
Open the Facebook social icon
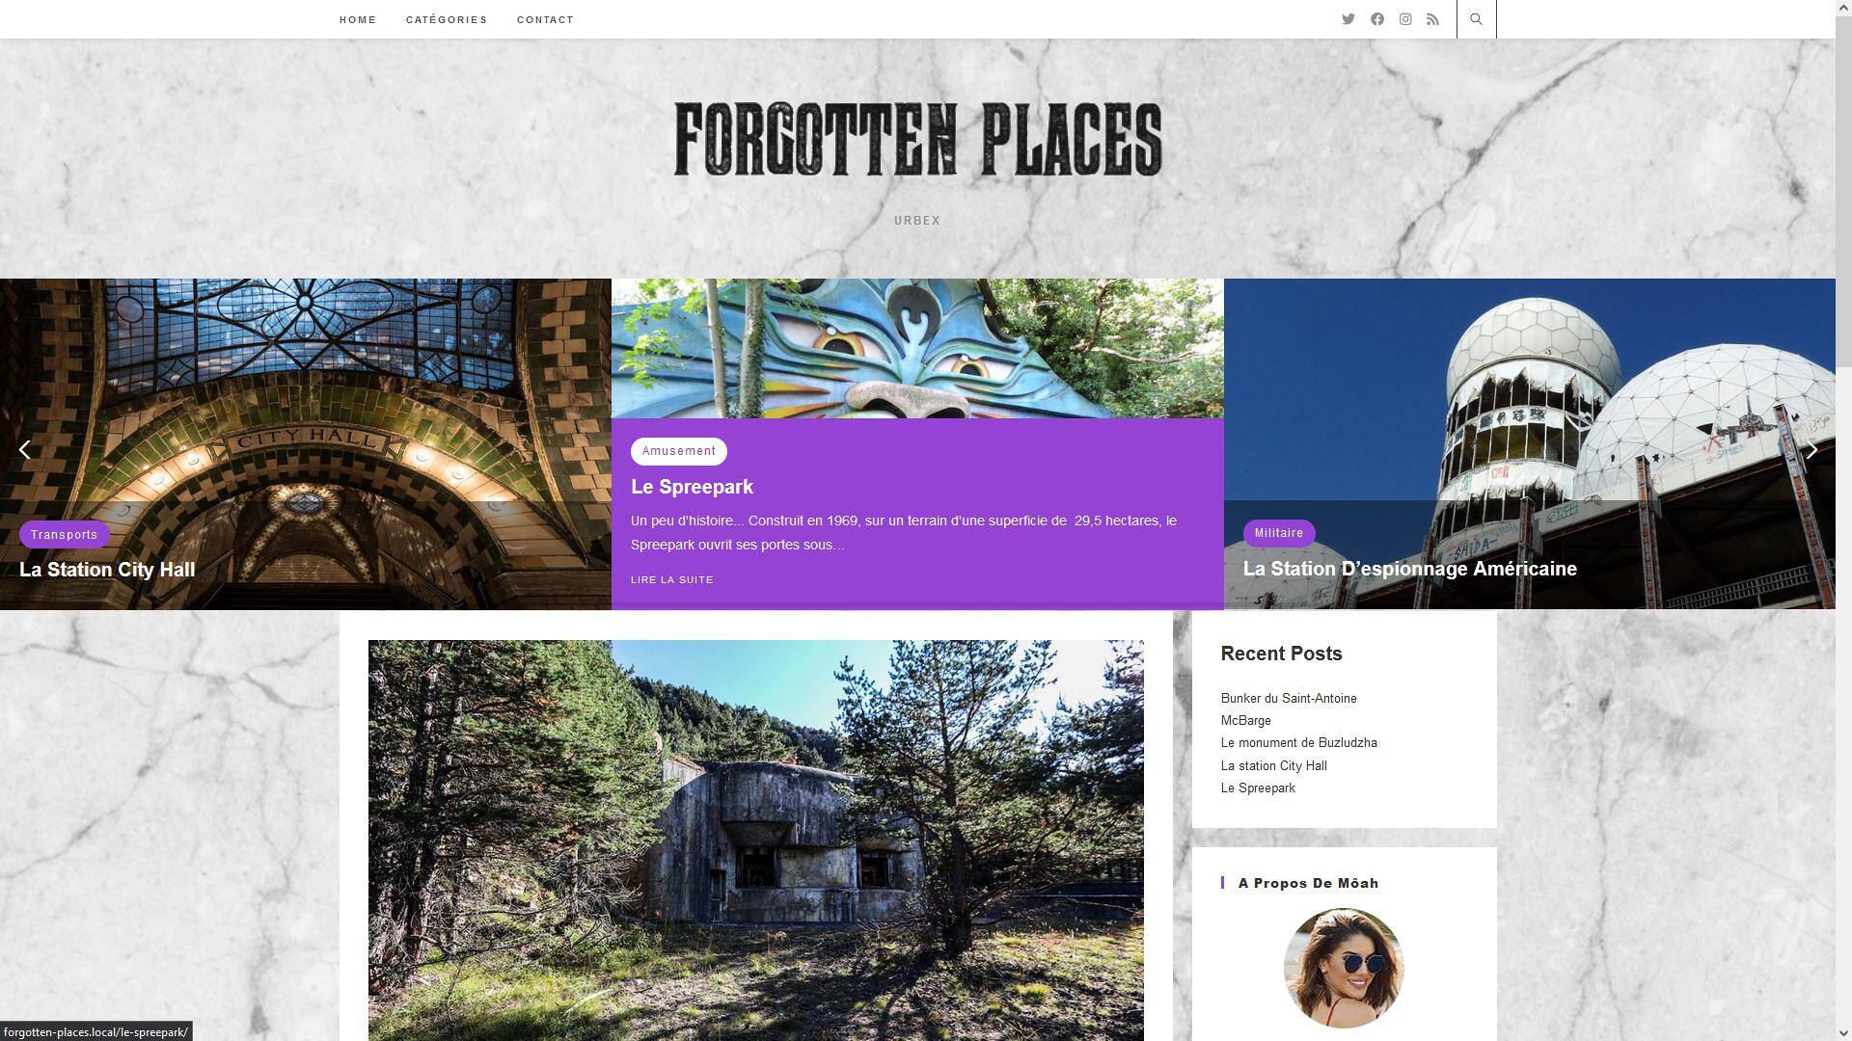[x=1376, y=19]
